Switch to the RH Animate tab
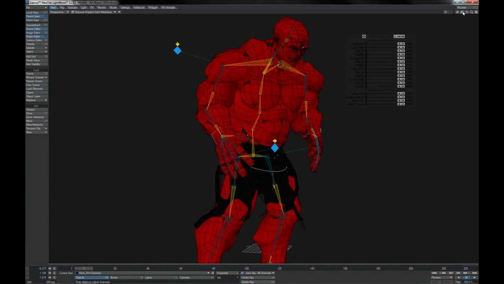The width and height of the screenshot is (504, 284). coord(168,7)
